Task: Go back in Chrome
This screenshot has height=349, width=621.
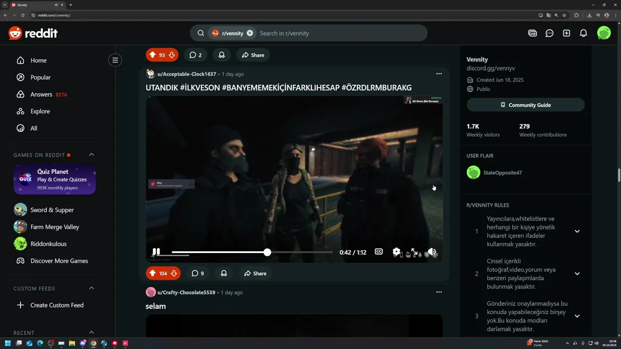Action: 5,15
